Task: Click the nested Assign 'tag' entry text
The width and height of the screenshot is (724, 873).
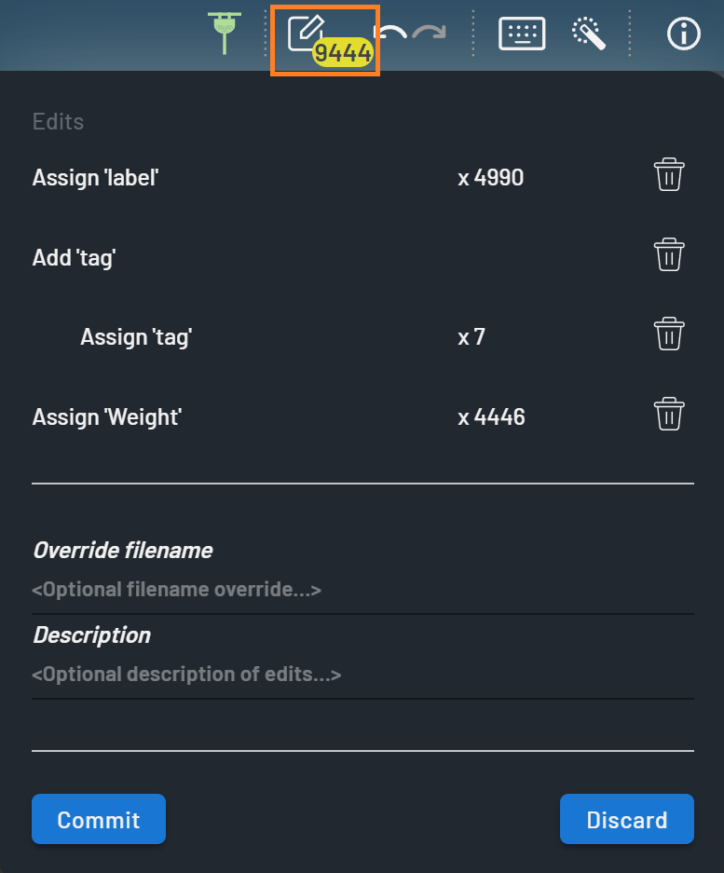Action: [136, 336]
